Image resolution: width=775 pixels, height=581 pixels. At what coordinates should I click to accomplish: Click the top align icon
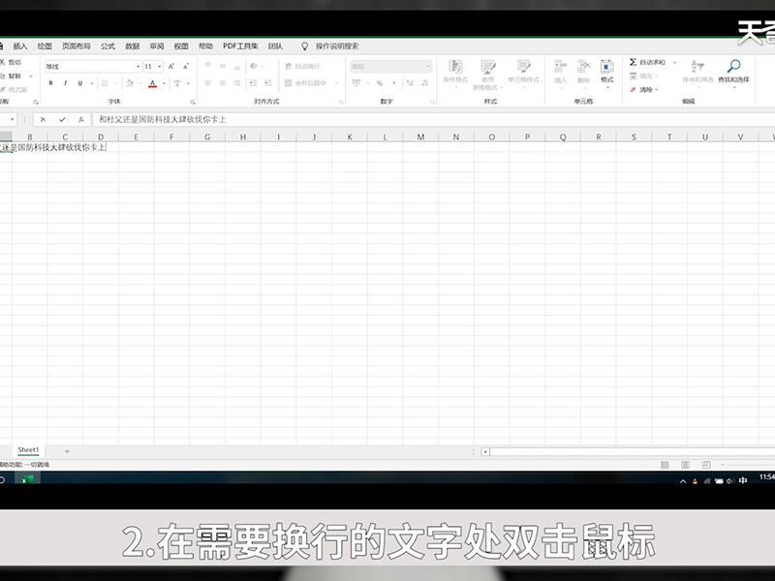tap(208, 66)
